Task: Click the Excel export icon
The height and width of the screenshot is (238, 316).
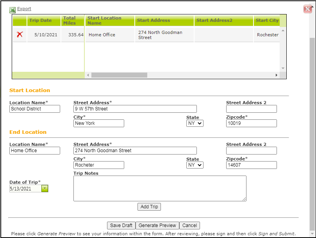Action: [11, 9]
